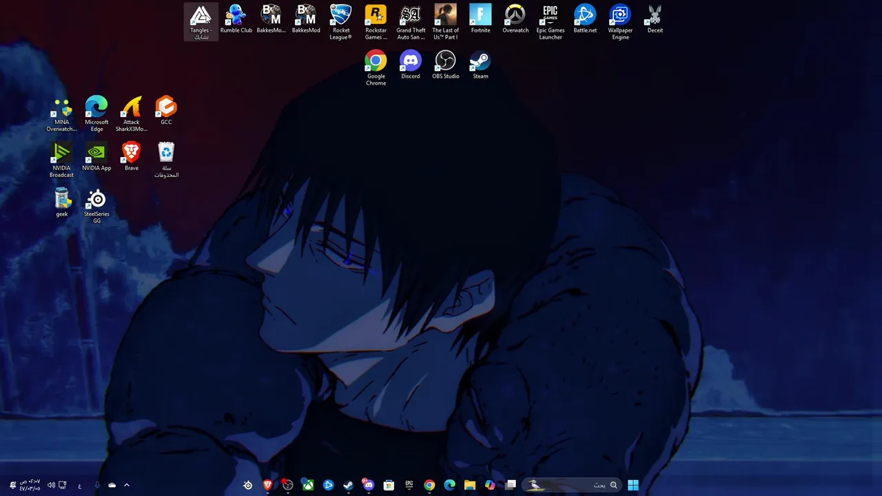This screenshot has height=496, width=882.
Task: Select the Grand Theft Auto San Andreas icon
Action: coord(411,22)
